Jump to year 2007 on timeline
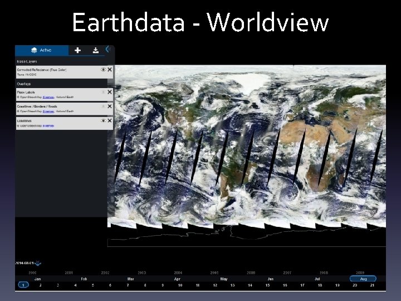The height and width of the screenshot is (301, 401). tap(287, 273)
